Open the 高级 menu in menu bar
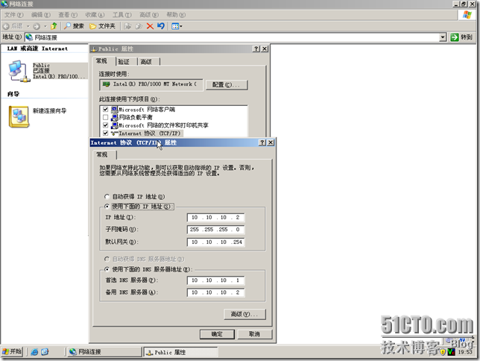 tap(149, 15)
